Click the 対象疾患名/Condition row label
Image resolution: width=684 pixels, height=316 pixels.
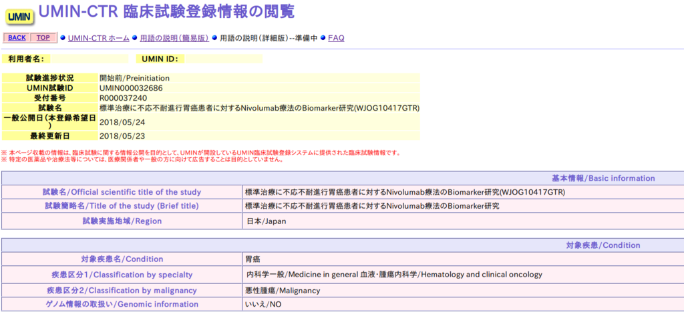point(122,259)
